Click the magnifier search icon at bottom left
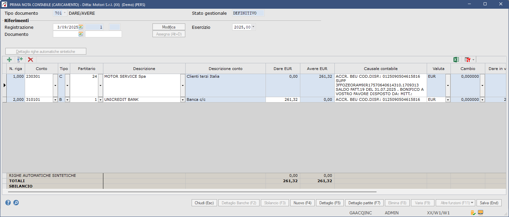The height and width of the screenshot is (217, 509). tap(16, 203)
